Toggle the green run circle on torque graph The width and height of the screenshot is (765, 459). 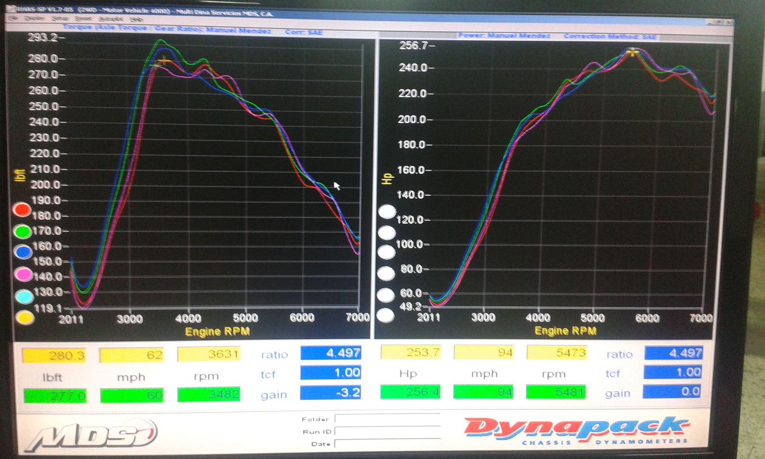click(22, 232)
